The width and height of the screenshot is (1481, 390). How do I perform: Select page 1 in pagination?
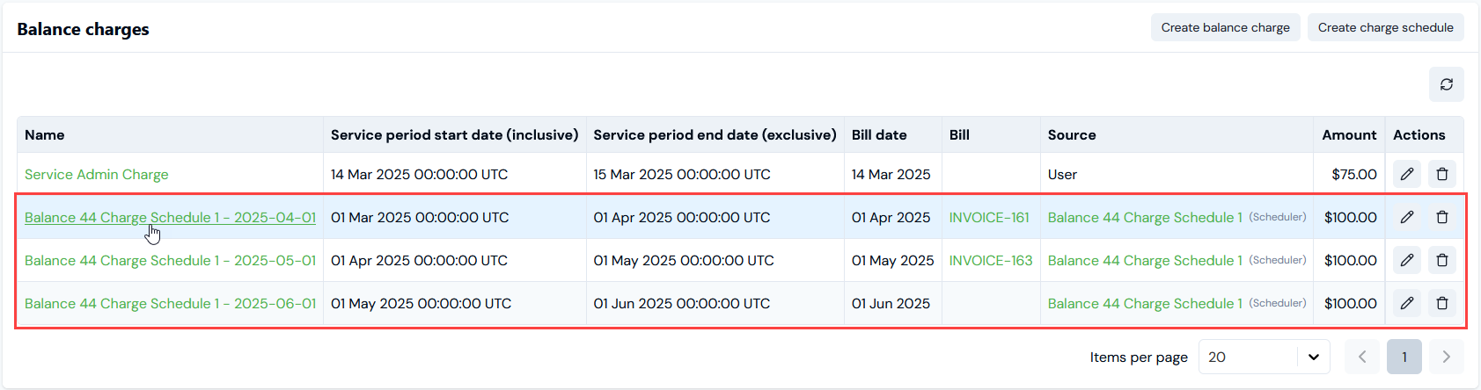pyautogui.click(x=1404, y=357)
